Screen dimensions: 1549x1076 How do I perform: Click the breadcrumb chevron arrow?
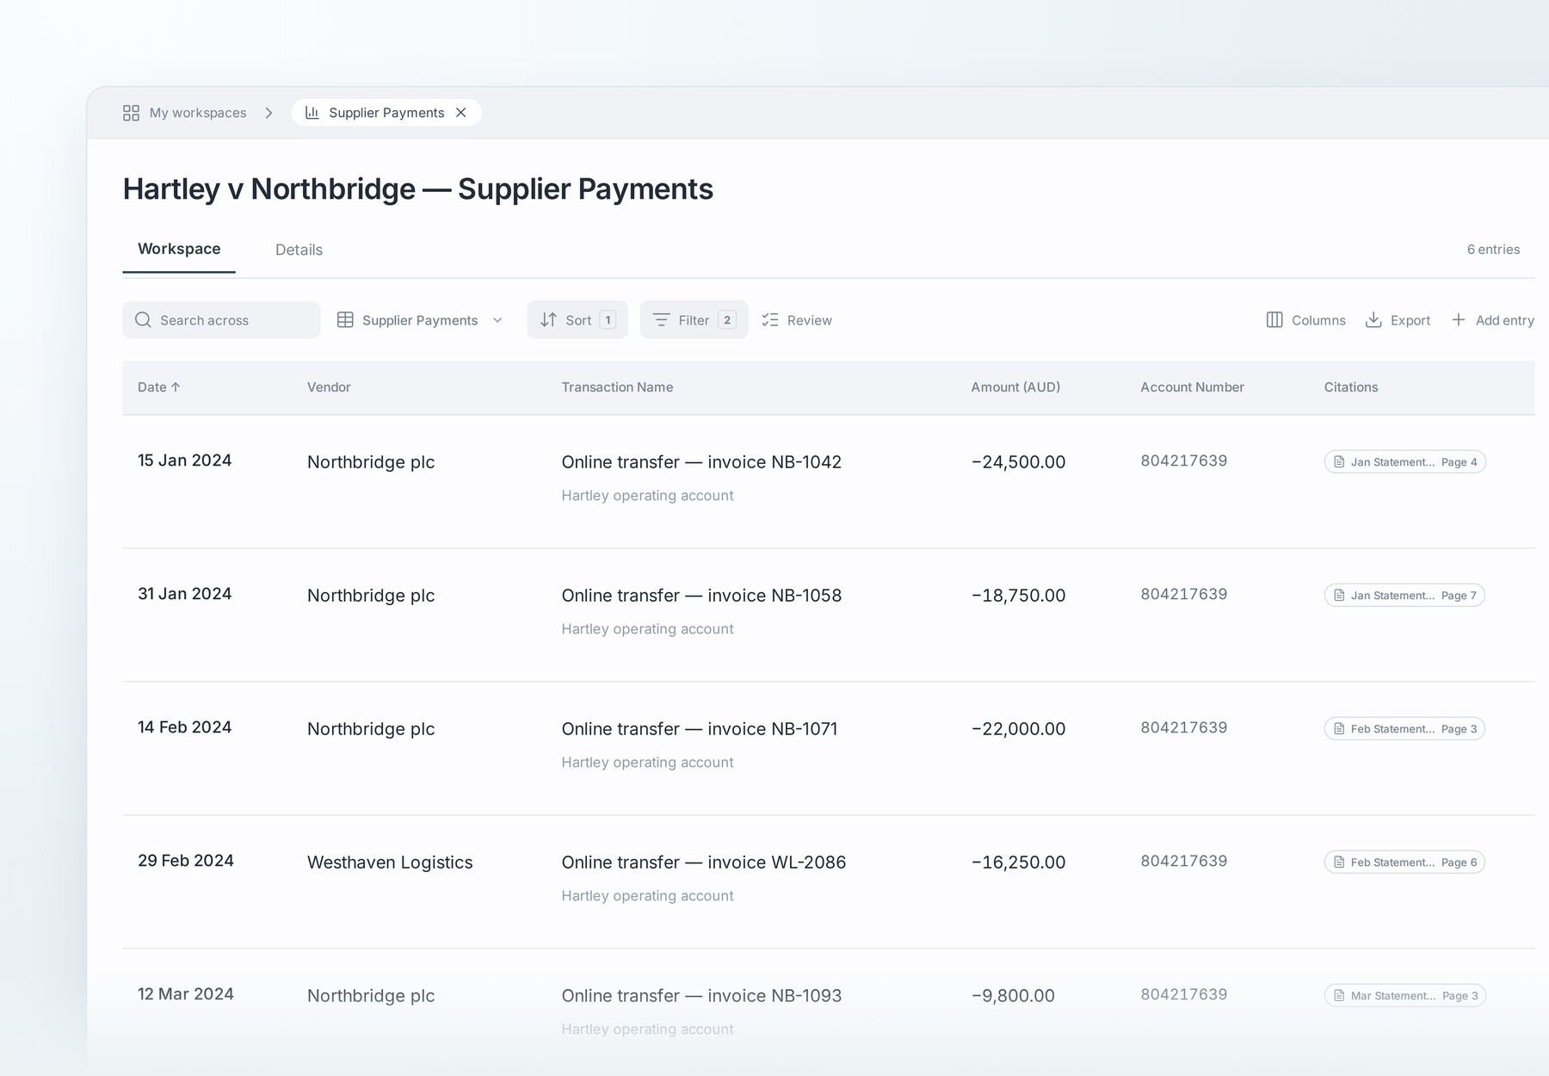coord(269,113)
